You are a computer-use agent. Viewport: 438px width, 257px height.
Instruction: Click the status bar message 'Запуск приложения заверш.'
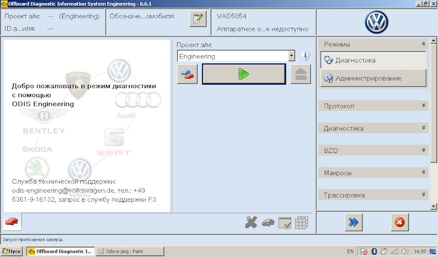33,239
